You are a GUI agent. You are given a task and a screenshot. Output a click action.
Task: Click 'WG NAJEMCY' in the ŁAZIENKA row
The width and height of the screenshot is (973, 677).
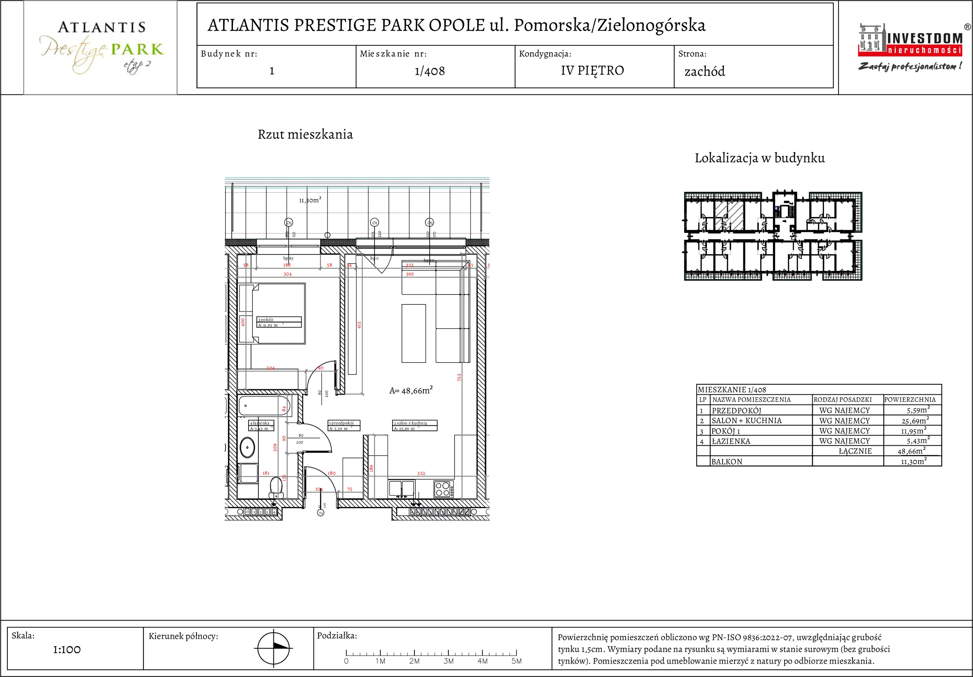point(845,441)
